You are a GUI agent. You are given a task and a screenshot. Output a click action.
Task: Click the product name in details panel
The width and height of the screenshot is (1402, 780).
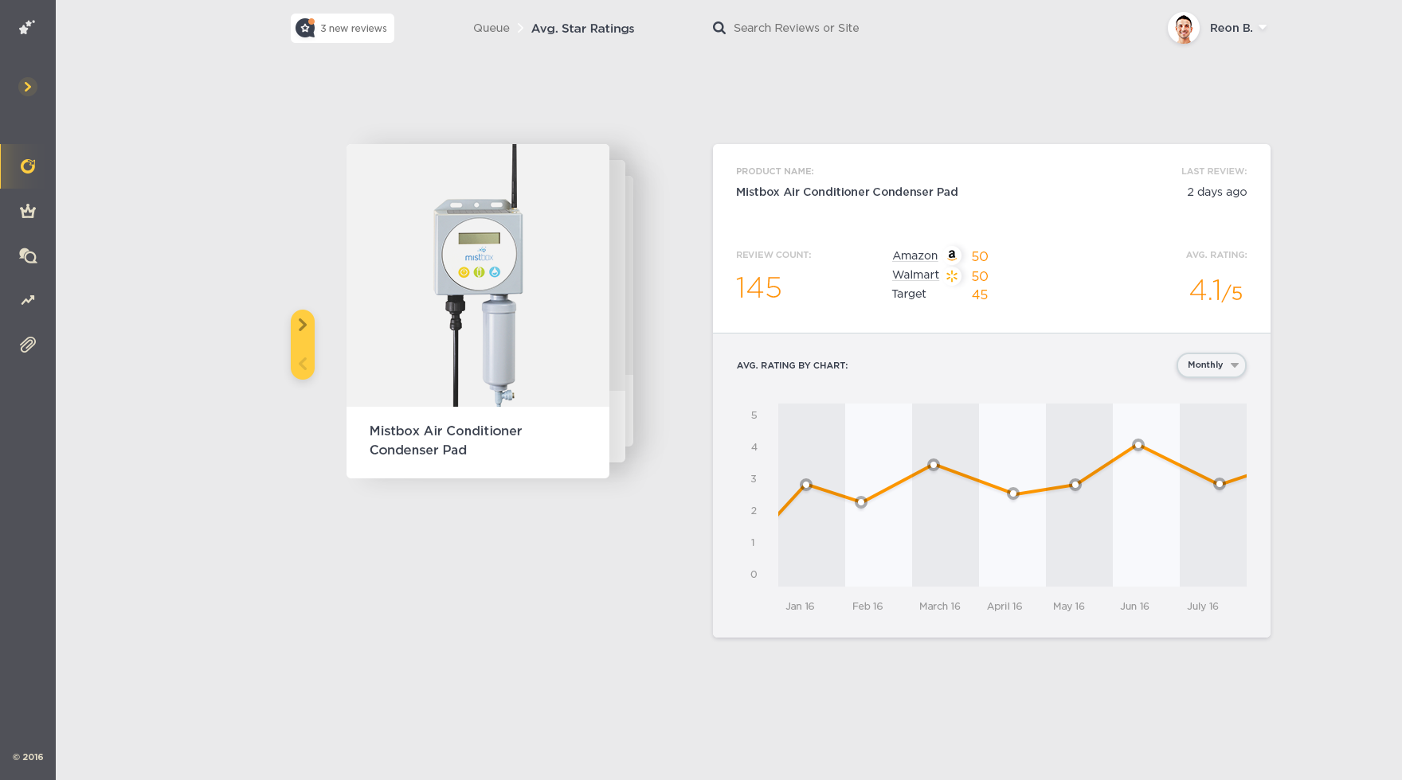click(x=847, y=192)
